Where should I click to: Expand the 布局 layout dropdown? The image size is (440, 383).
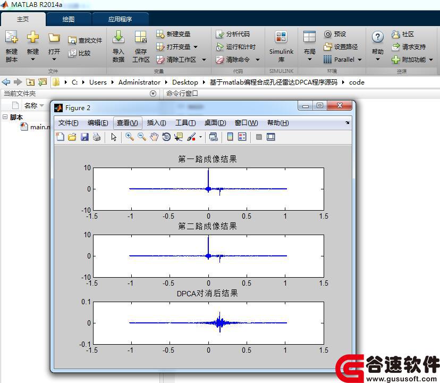[x=309, y=59]
